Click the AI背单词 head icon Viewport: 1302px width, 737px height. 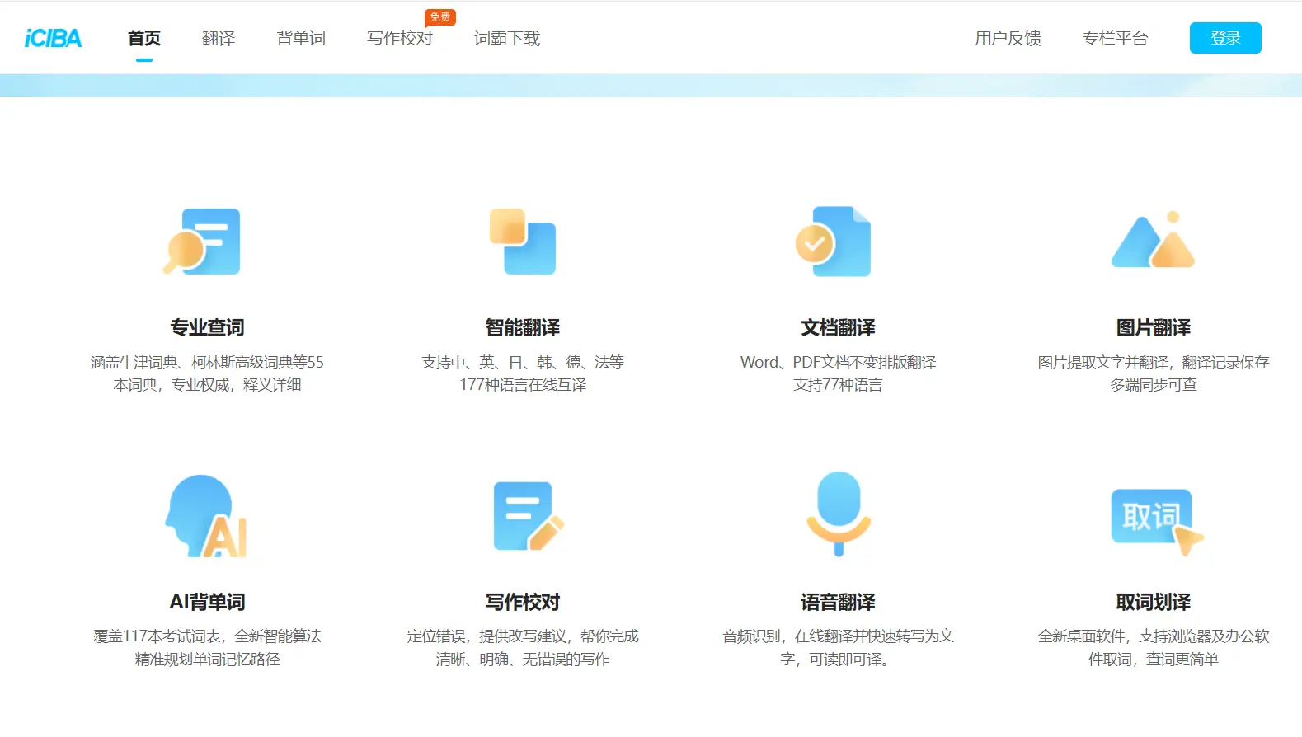coord(207,516)
